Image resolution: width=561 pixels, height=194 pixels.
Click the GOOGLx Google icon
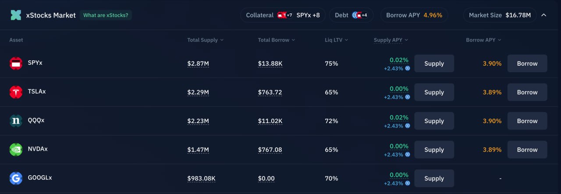16,178
